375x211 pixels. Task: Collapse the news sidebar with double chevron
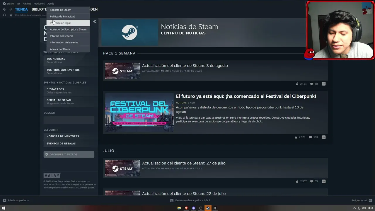[95, 21]
